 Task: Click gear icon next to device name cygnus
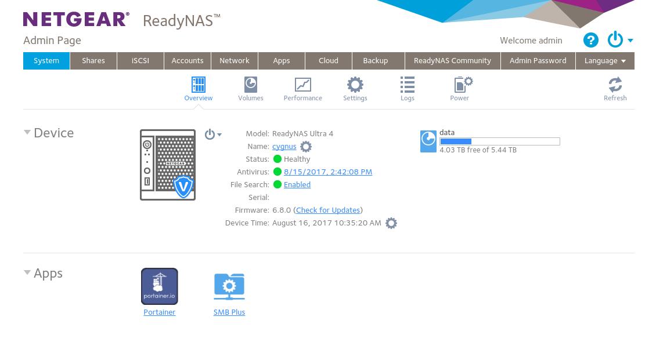tap(306, 147)
